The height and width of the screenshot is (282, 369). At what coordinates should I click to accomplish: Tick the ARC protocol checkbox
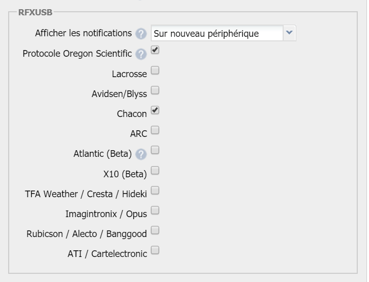[155, 130]
